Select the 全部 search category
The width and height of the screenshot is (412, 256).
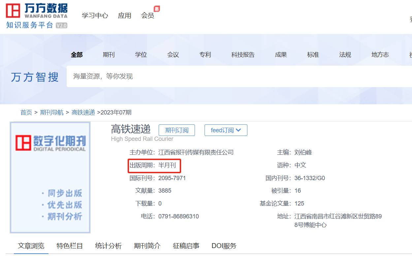pyautogui.click(x=77, y=55)
